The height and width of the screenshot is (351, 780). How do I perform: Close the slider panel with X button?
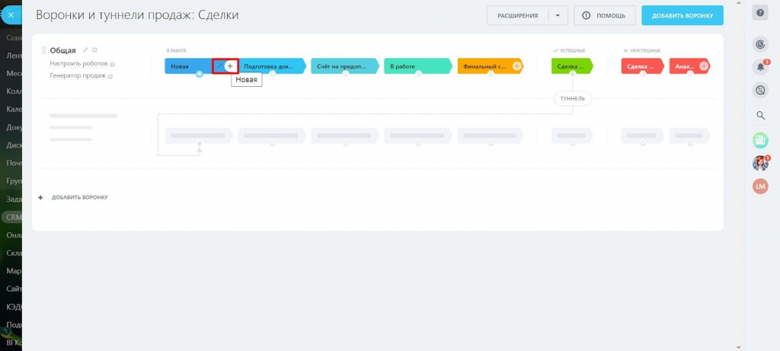pos(11,14)
